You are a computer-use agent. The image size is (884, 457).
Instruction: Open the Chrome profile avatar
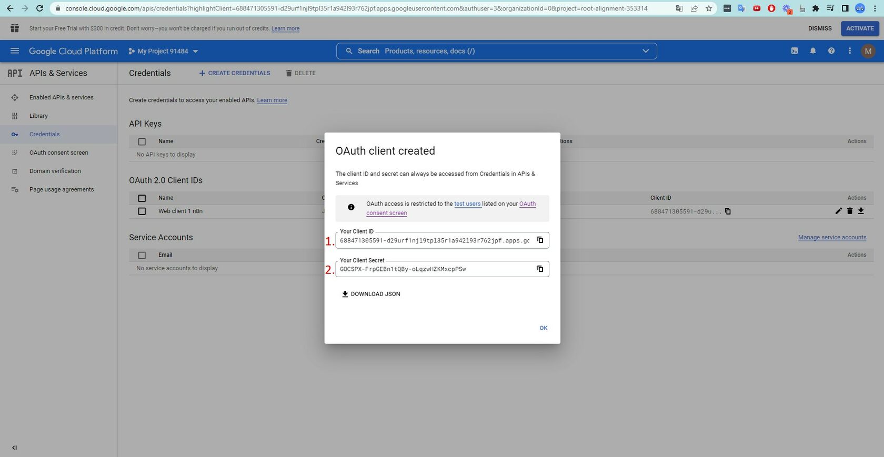point(860,8)
